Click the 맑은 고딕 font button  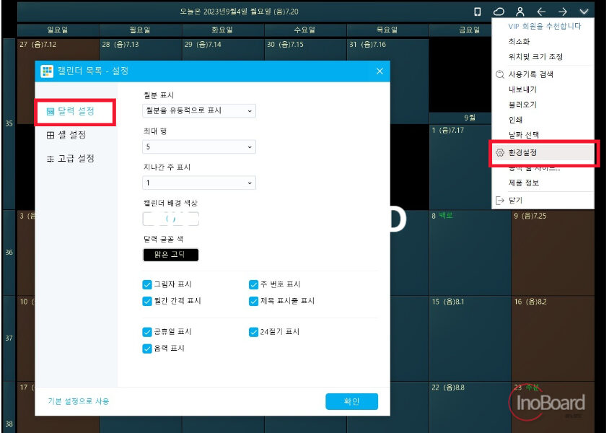click(x=170, y=255)
